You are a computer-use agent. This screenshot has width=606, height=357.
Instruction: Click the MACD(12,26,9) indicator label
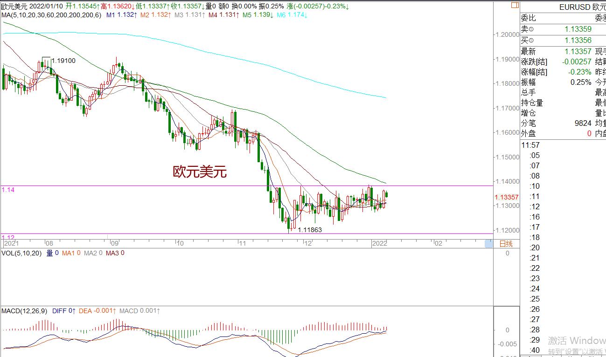24,311
